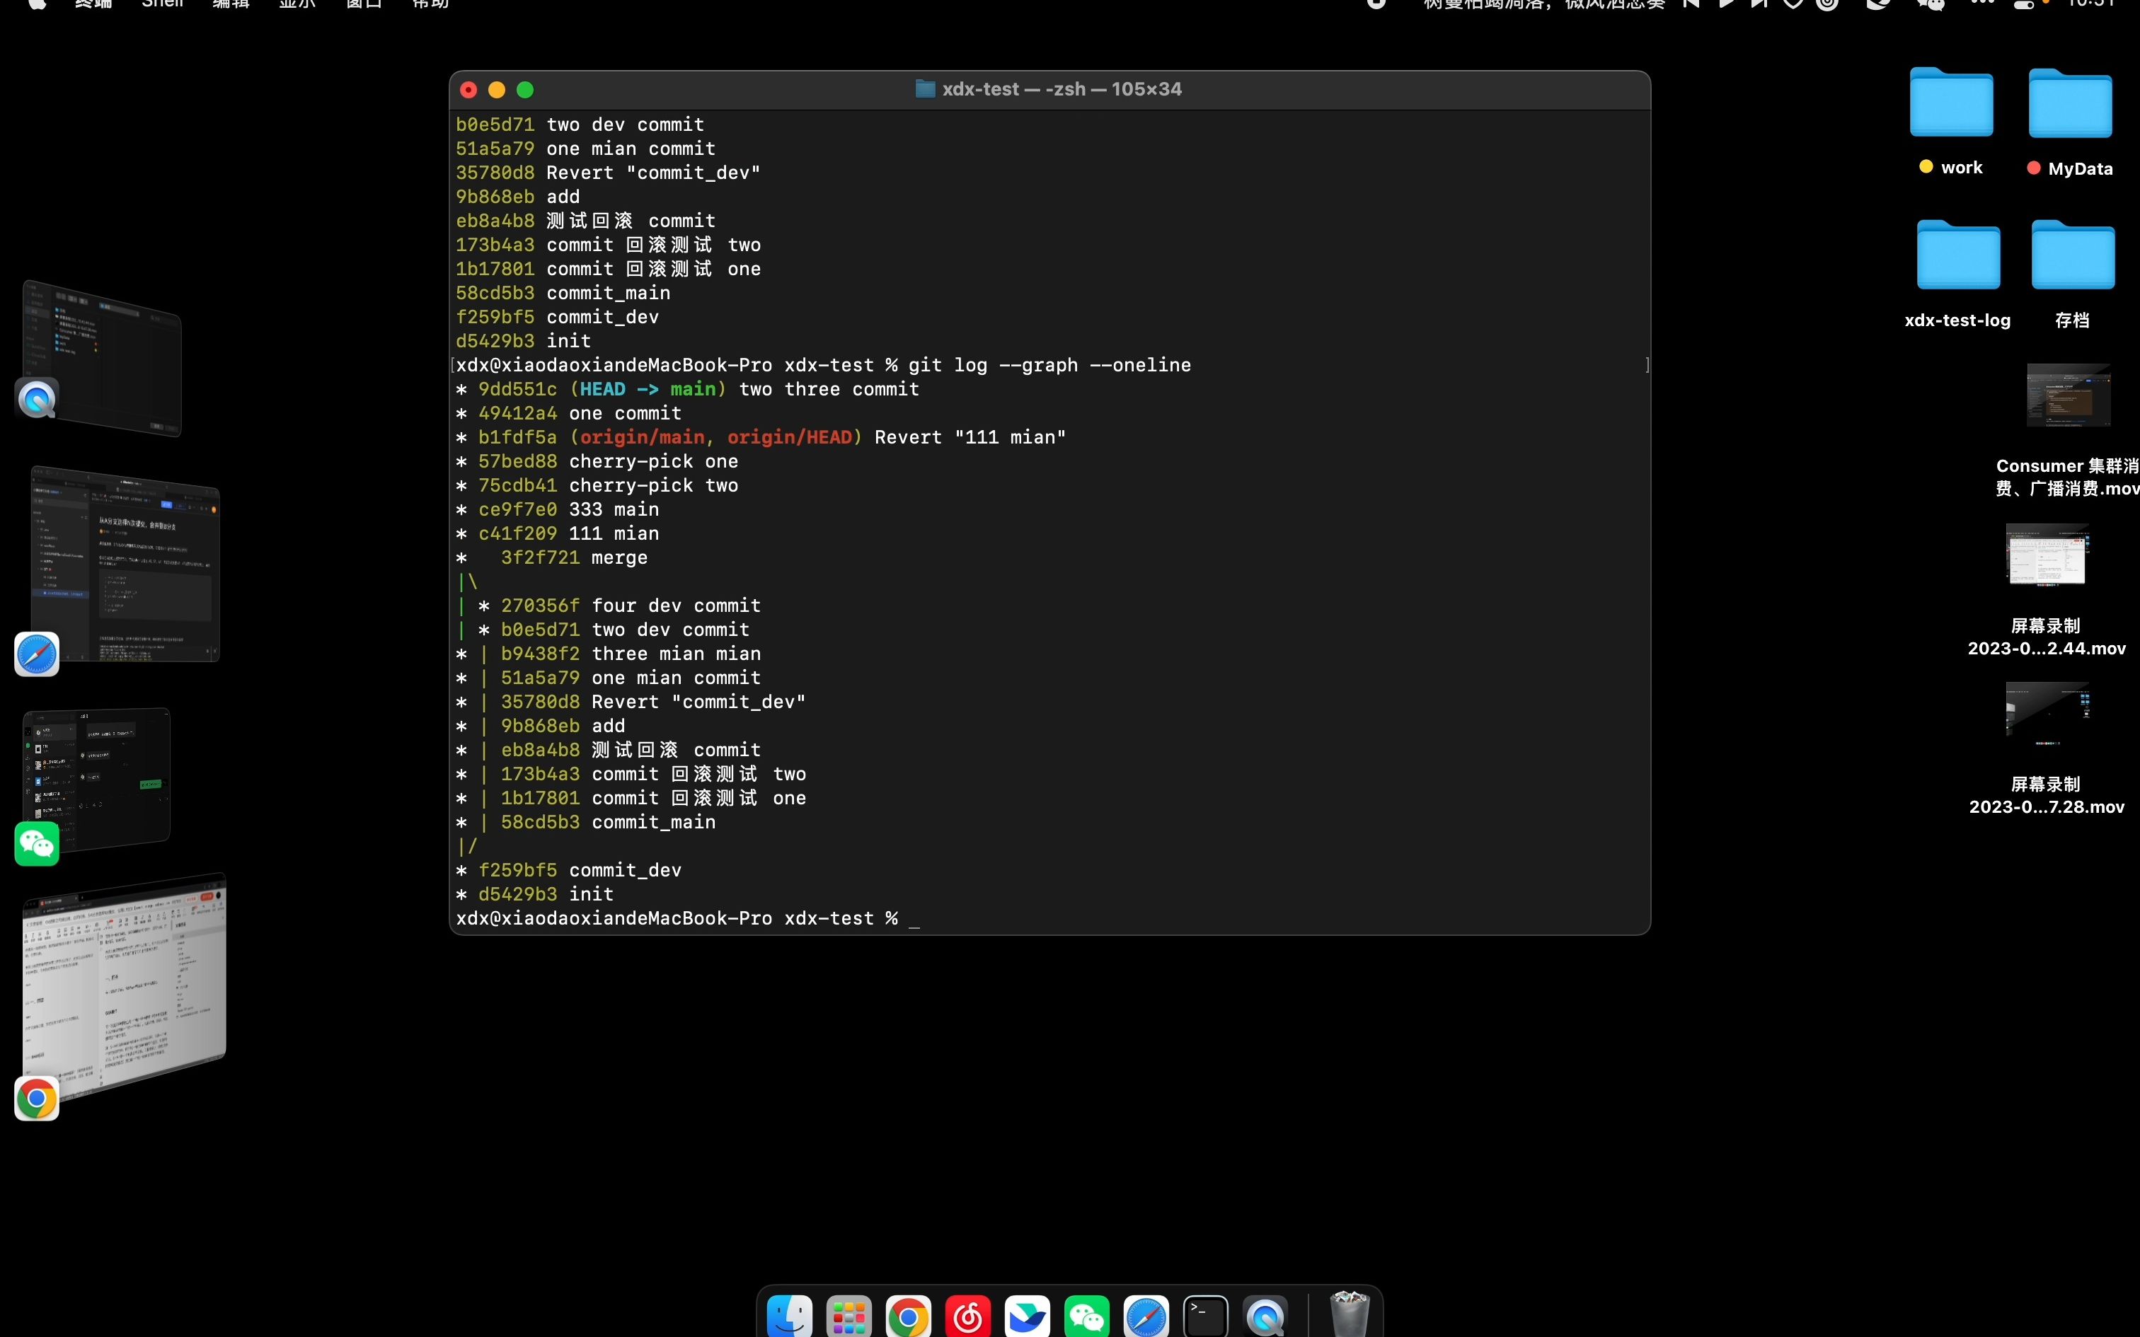2140x1337 pixels.
Task: Click the 'b9438f2 three mian mian' line
Action: point(631,654)
